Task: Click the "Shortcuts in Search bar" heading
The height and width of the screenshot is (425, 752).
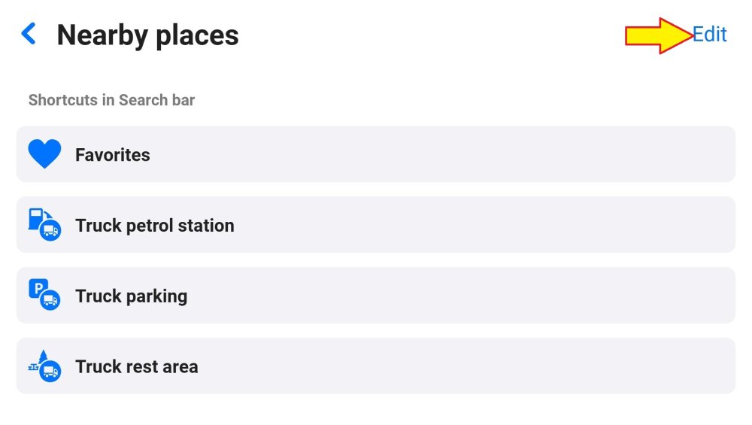Action: coord(111,100)
